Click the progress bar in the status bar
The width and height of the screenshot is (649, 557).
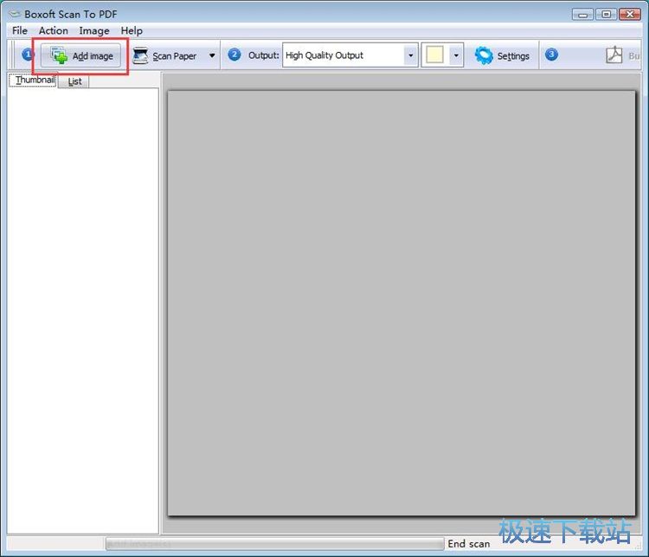pyautogui.click(x=275, y=543)
